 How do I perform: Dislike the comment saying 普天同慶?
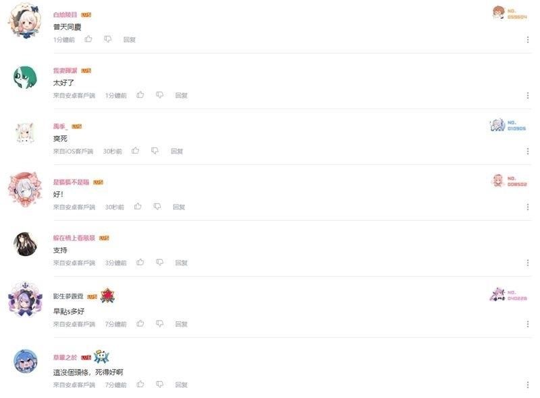(108, 40)
